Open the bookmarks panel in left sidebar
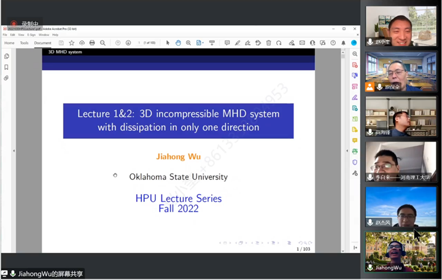The width and height of the screenshot is (442, 280). [6, 68]
